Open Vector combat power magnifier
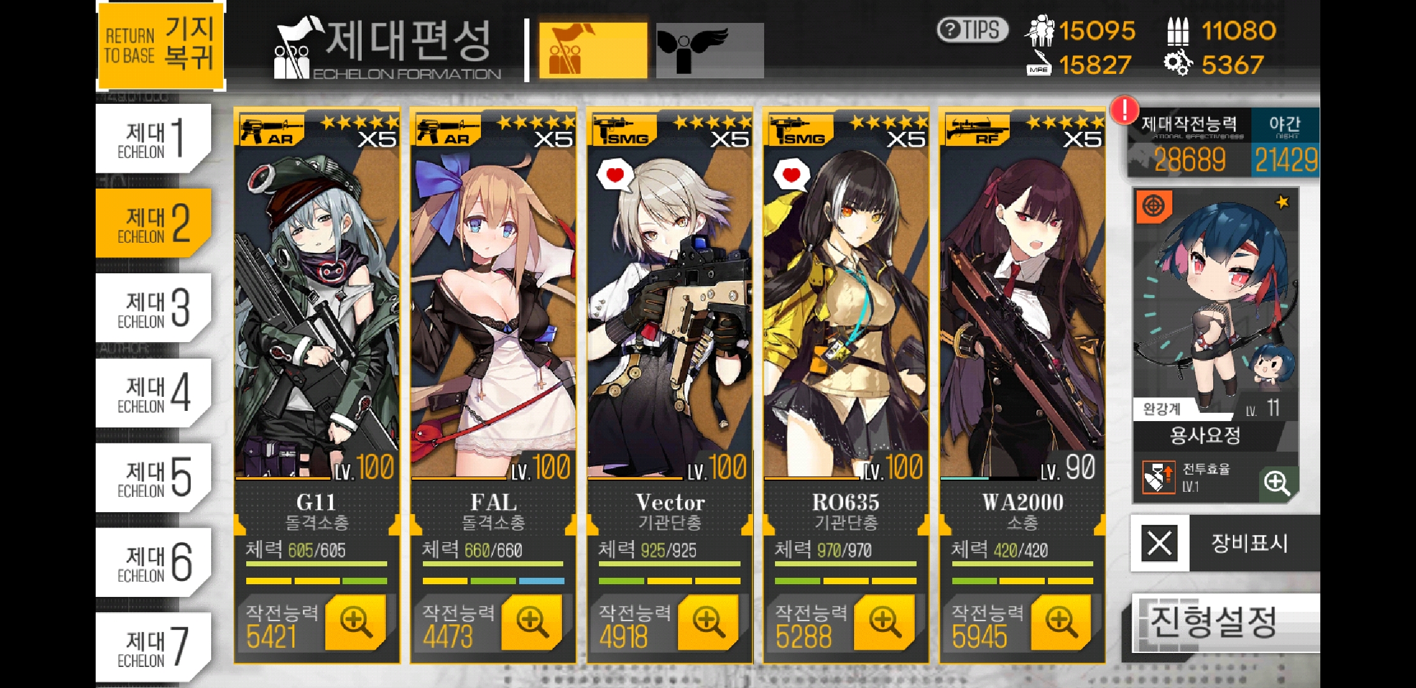The width and height of the screenshot is (1416, 688). coord(709,622)
